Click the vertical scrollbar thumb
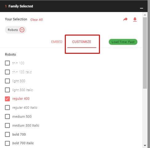The height and width of the screenshot is (148, 150). [145, 53]
